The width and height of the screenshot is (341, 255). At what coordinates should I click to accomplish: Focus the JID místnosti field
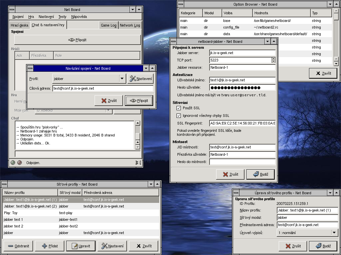[x=242, y=147]
